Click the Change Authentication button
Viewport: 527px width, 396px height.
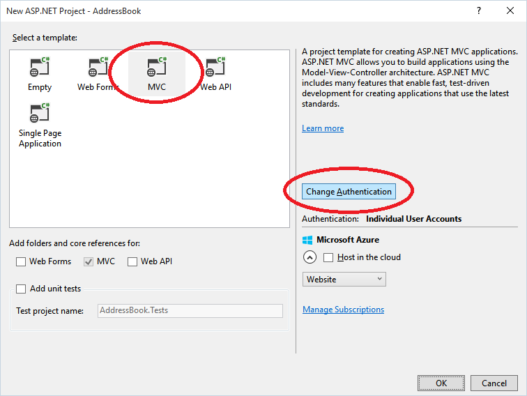click(x=349, y=192)
